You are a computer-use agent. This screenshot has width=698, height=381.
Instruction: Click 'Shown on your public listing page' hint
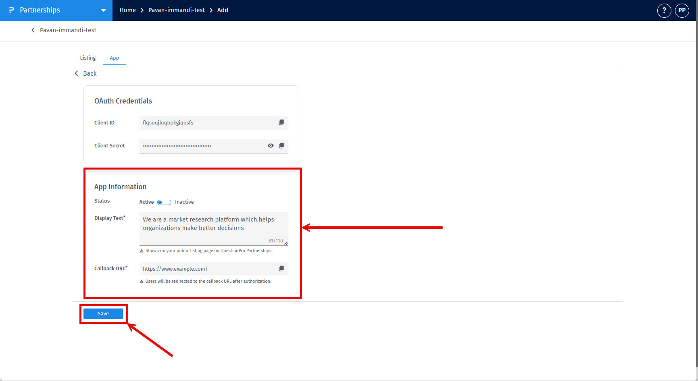point(209,251)
